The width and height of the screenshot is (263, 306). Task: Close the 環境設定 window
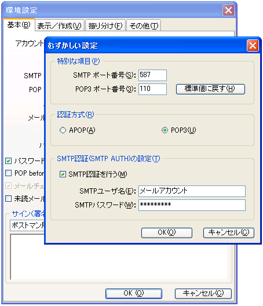[228, 10]
